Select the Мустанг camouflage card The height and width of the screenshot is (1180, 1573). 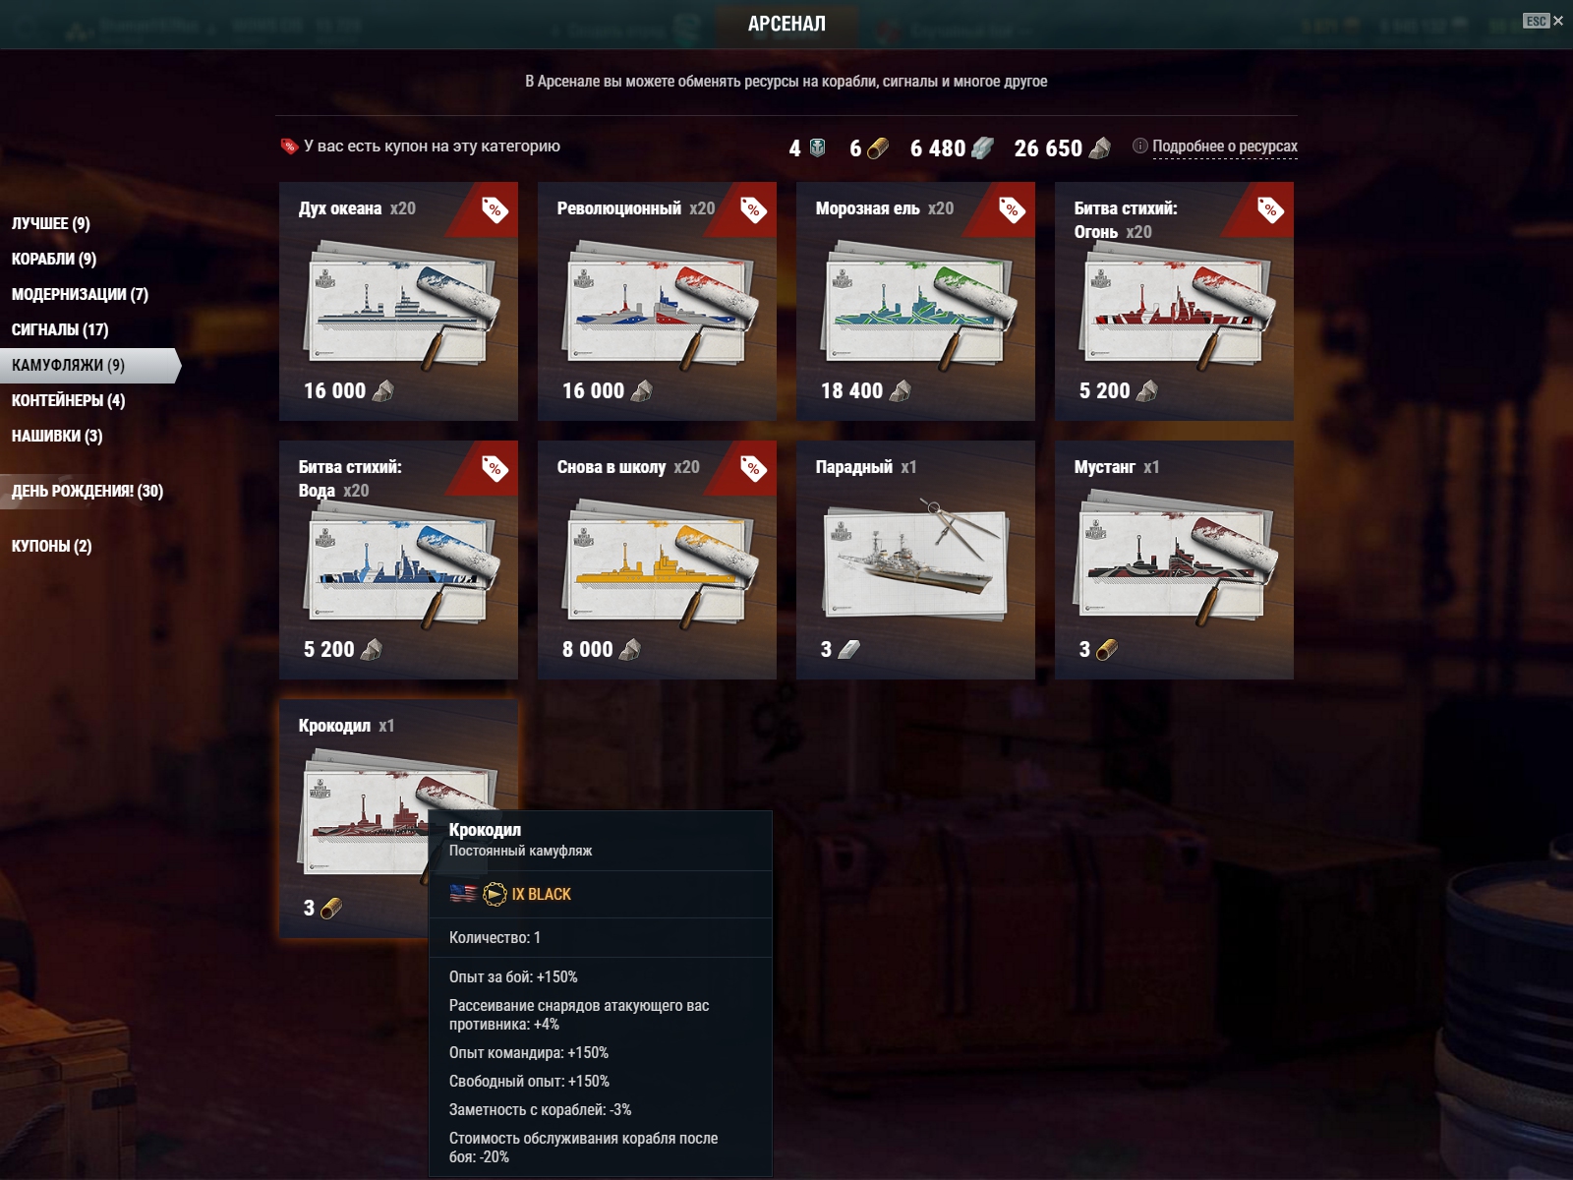coord(1174,560)
